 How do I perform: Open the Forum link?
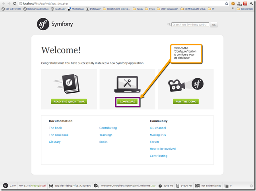point(154,142)
